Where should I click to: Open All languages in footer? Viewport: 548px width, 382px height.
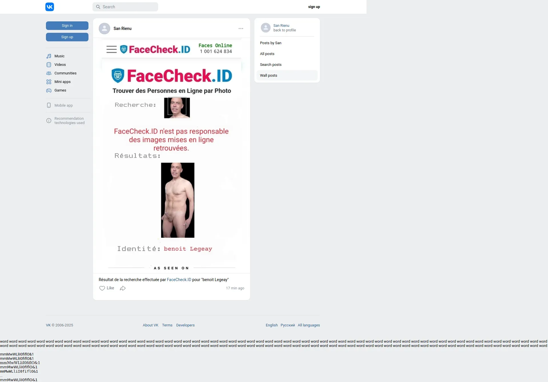pos(309,325)
